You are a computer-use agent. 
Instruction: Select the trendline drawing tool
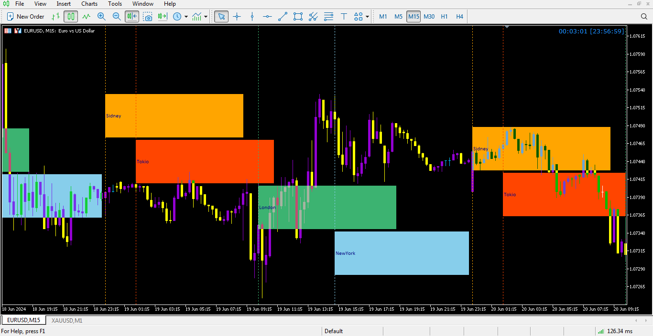(283, 16)
